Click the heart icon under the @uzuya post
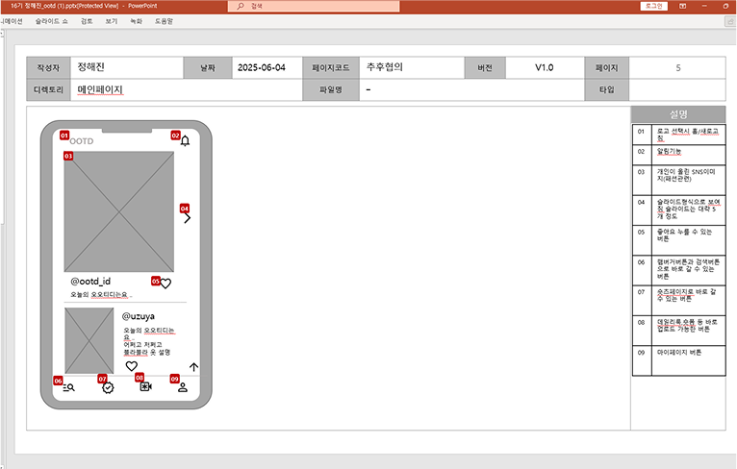The image size is (737, 469). point(132,366)
